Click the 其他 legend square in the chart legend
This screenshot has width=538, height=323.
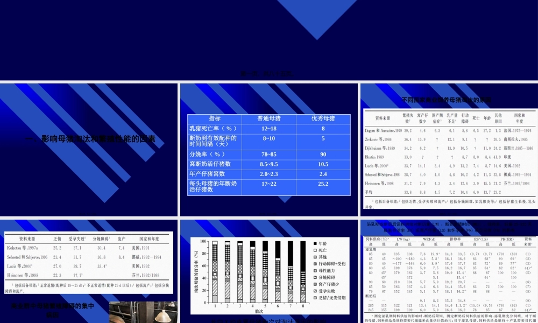(315, 257)
